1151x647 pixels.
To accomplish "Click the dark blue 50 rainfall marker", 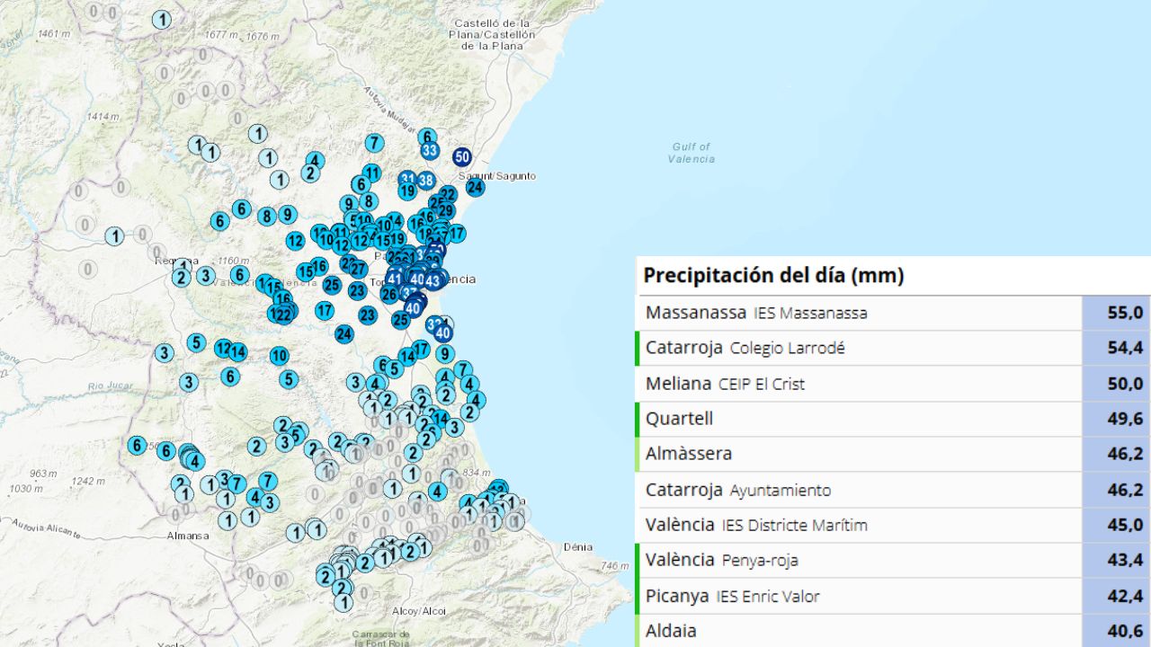I will [462, 157].
